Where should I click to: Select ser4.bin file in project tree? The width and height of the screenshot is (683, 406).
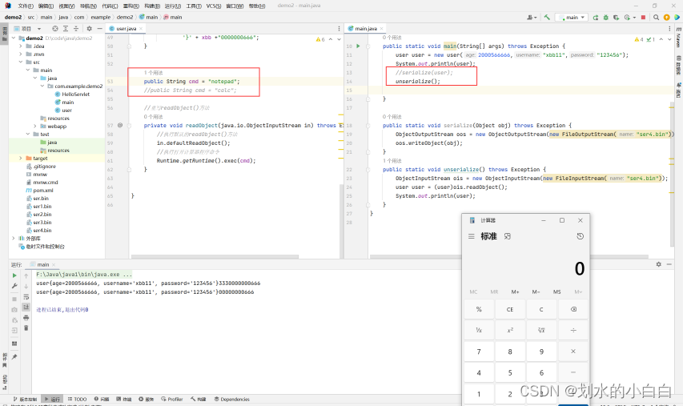pyautogui.click(x=42, y=231)
